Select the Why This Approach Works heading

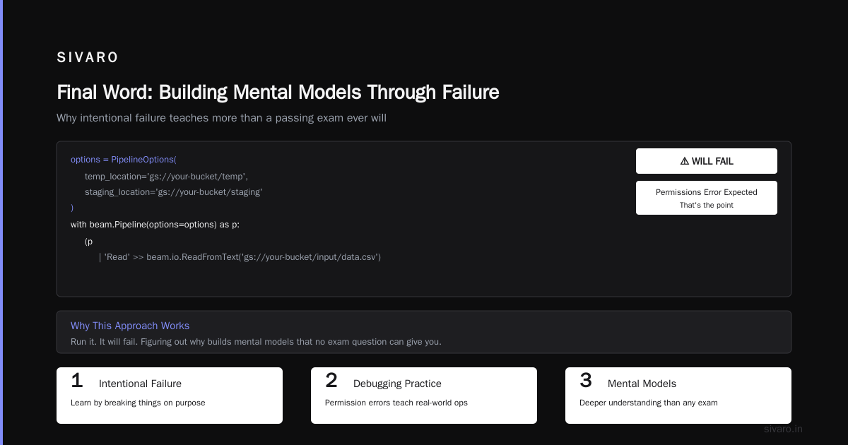pos(130,326)
